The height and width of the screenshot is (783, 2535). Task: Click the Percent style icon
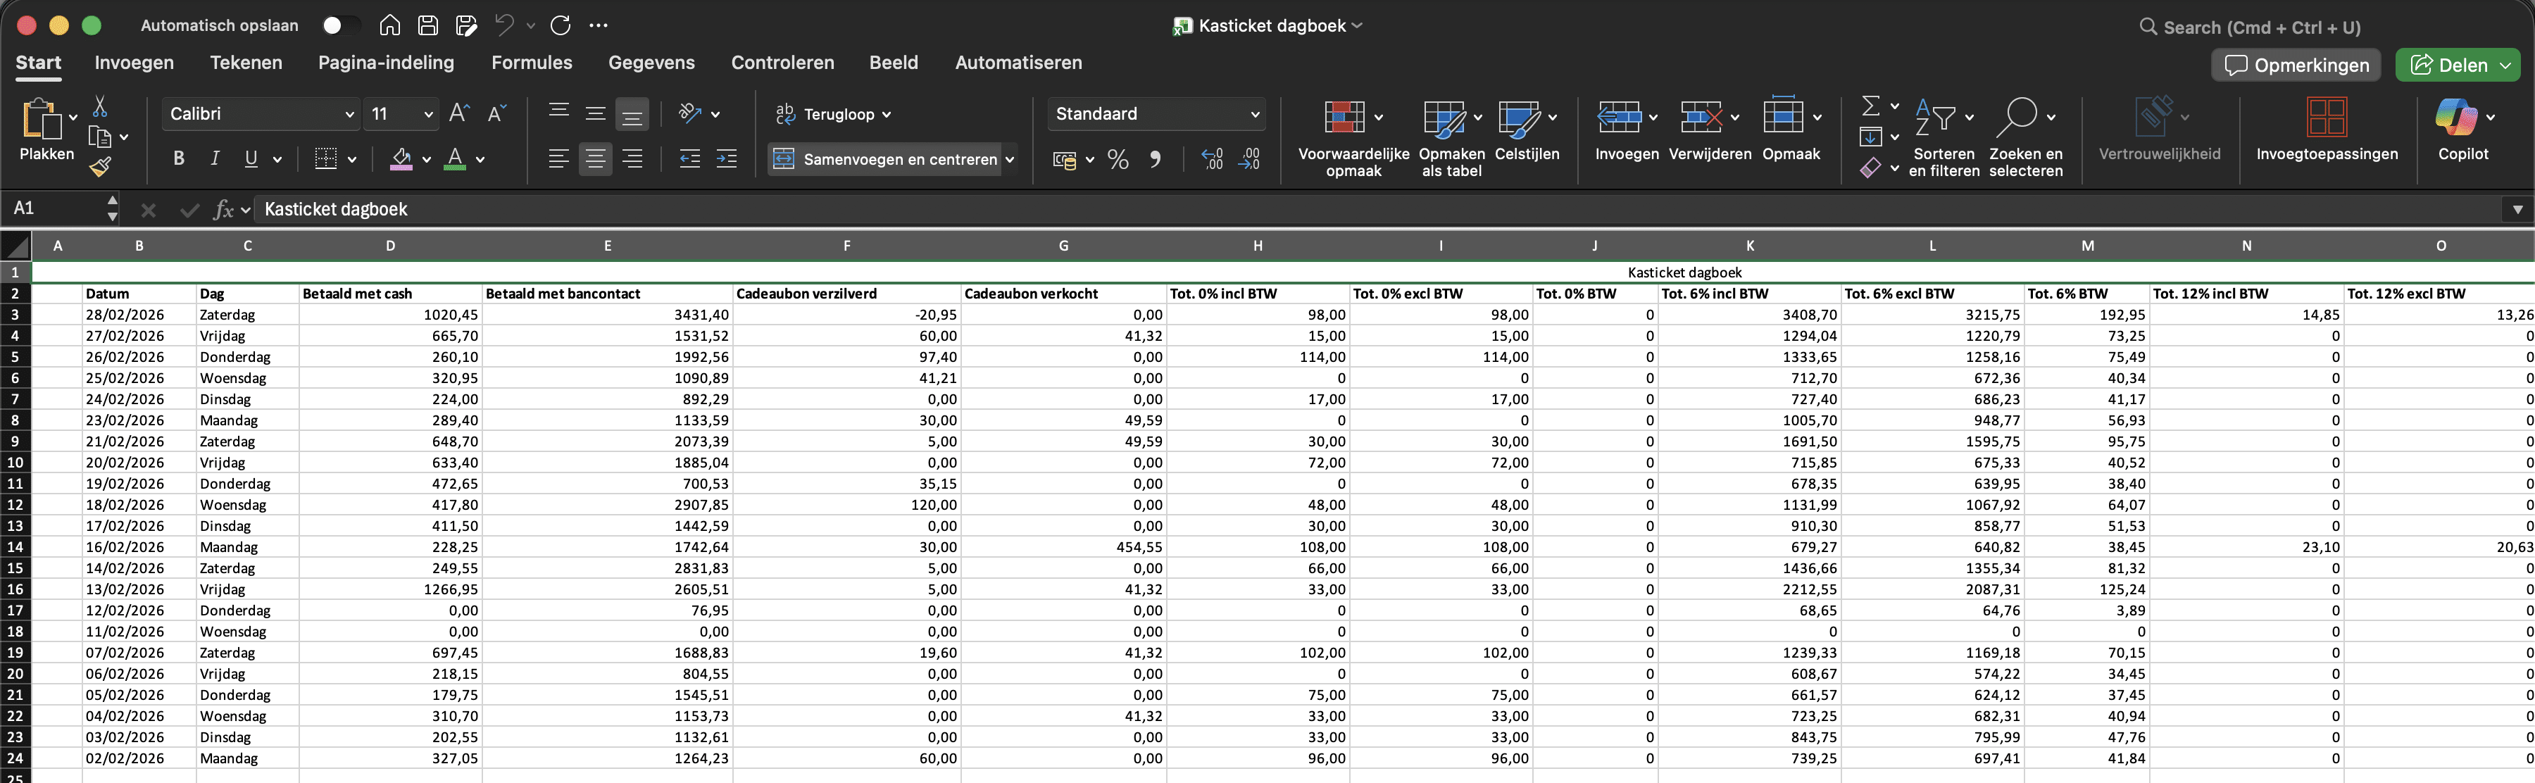[1118, 159]
